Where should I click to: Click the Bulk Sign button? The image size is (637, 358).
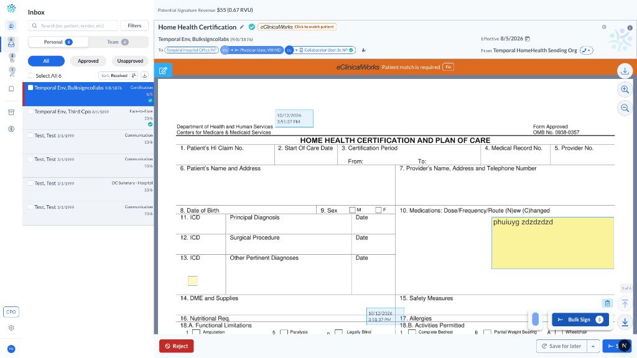(x=580, y=319)
